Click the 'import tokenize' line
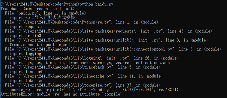This screenshot has width=227, height=98. pyautogui.click(x=26, y=81)
